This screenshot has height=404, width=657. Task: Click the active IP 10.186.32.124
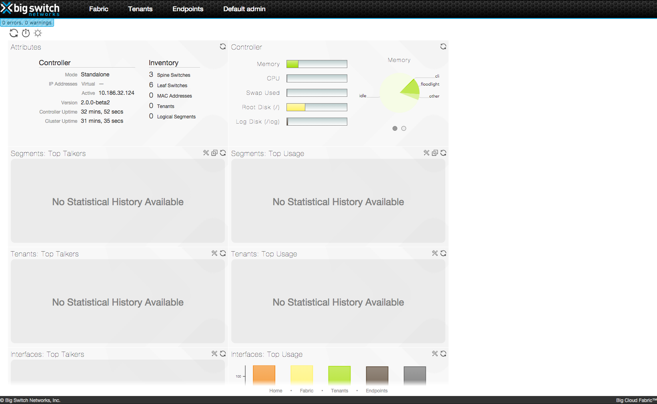click(x=116, y=93)
